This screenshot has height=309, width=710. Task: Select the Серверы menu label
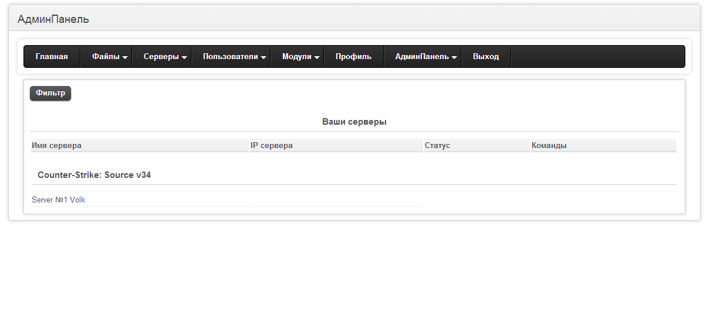pos(161,57)
